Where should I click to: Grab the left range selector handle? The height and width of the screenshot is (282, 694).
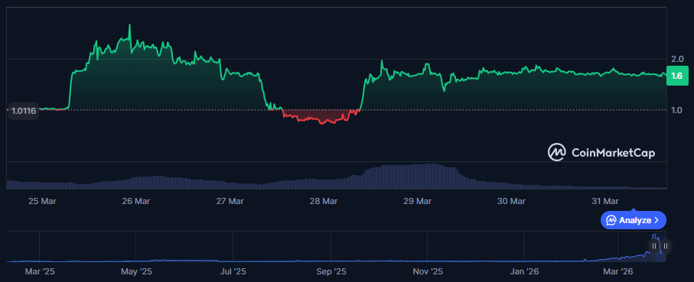[x=653, y=246]
